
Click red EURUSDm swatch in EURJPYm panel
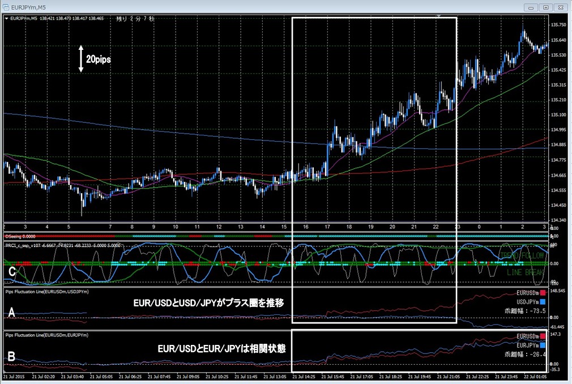coord(543,336)
